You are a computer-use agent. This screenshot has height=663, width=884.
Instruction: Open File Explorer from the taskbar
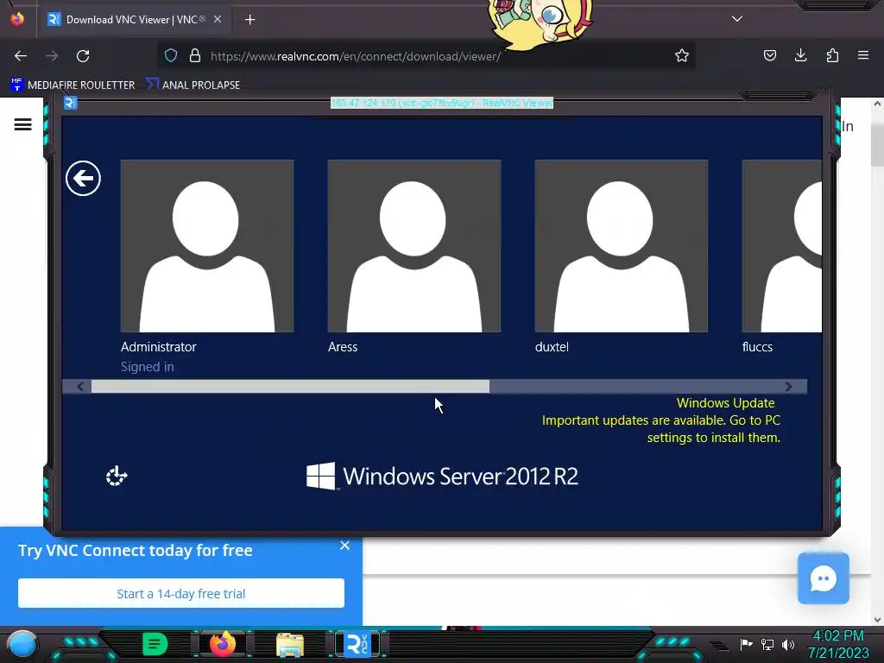[290, 644]
